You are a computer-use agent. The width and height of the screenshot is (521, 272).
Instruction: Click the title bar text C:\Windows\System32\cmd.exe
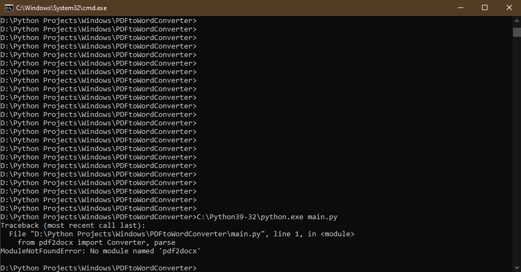tap(61, 8)
